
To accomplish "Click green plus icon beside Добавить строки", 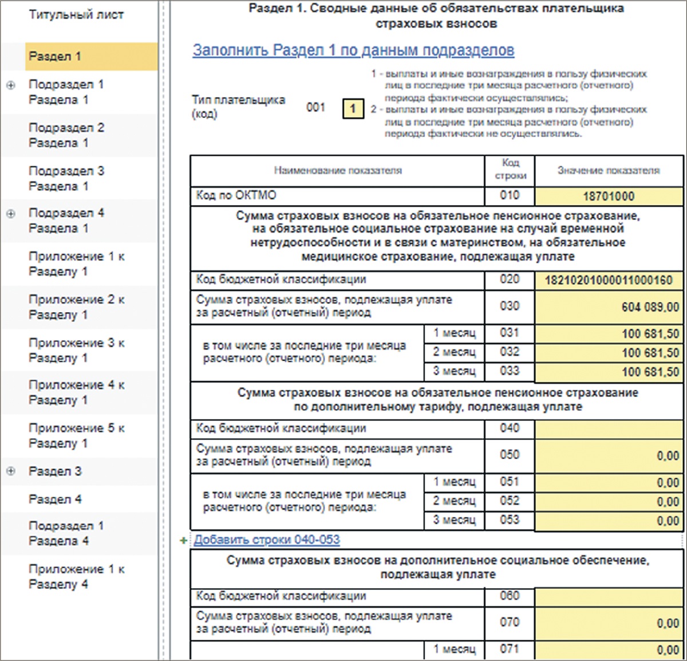I will pos(184,540).
